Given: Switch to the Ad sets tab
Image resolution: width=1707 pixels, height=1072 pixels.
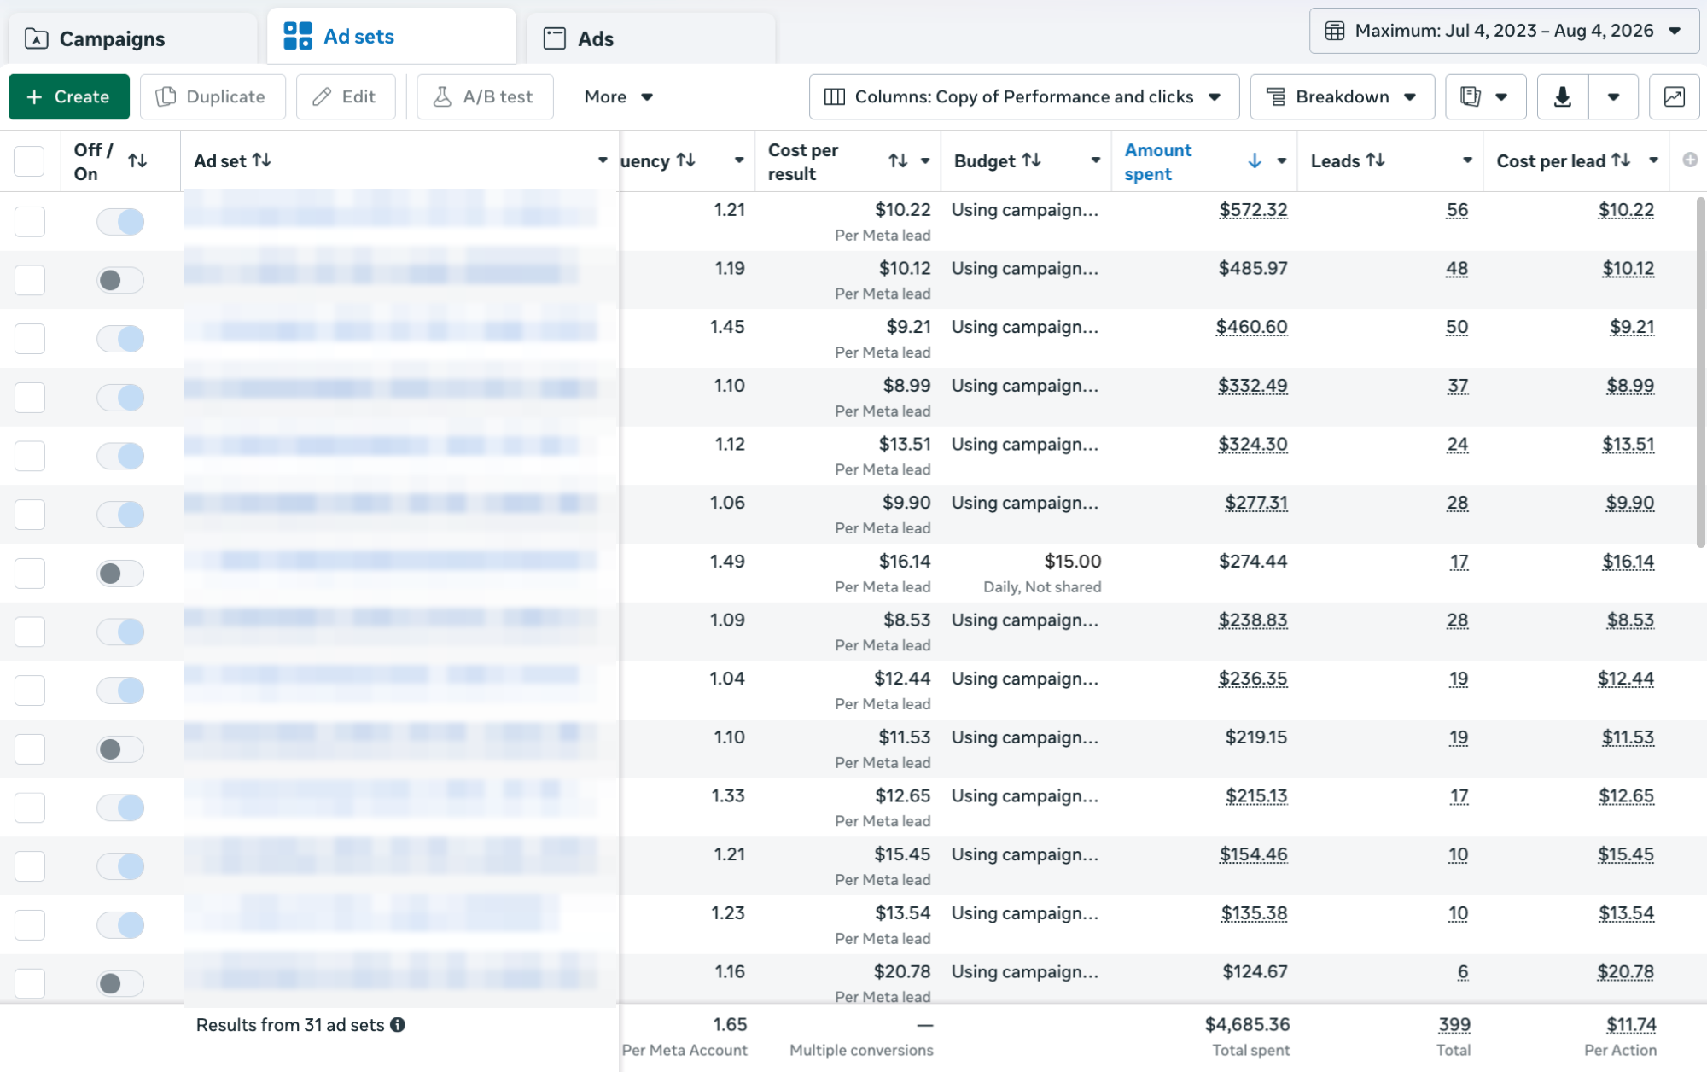Looking at the screenshot, I should click(x=392, y=36).
